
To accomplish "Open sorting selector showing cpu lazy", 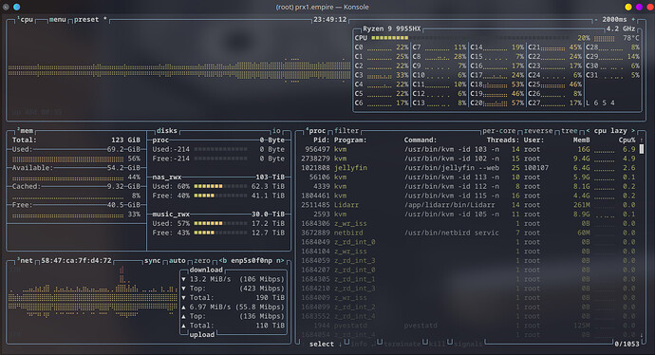I will click(610, 131).
